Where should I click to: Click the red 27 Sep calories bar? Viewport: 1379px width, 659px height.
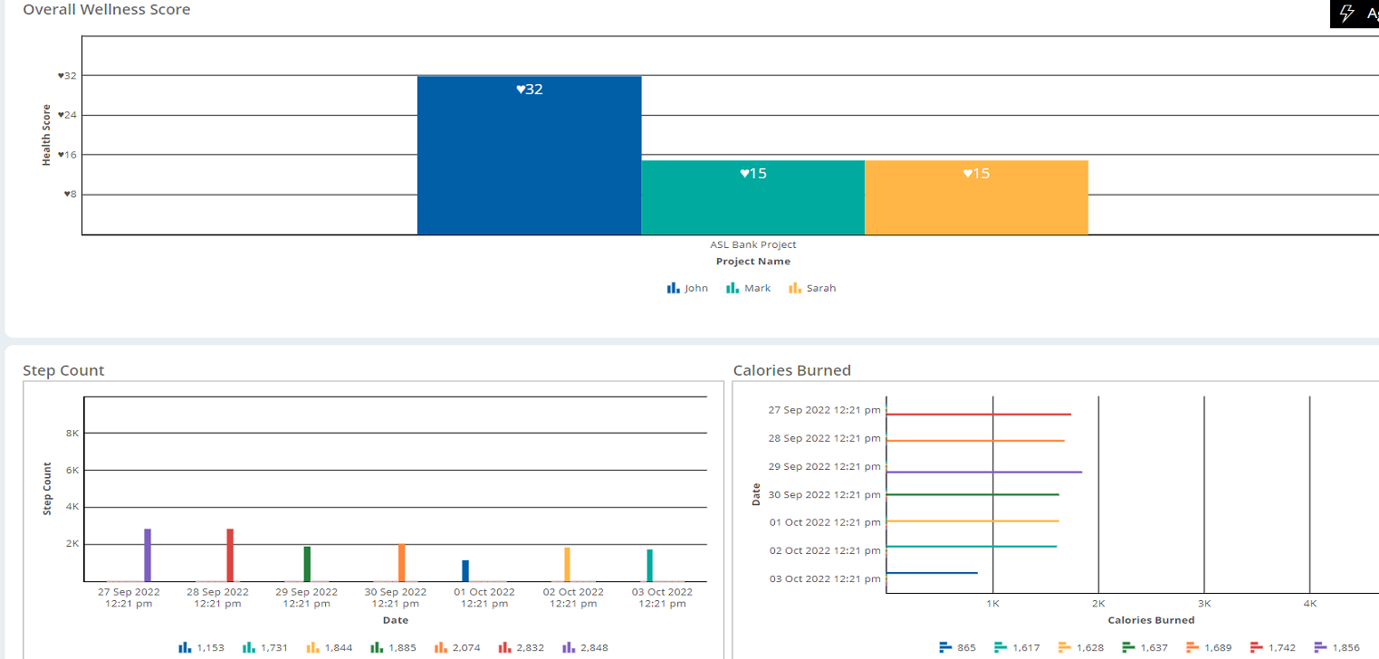[x=979, y=415]
